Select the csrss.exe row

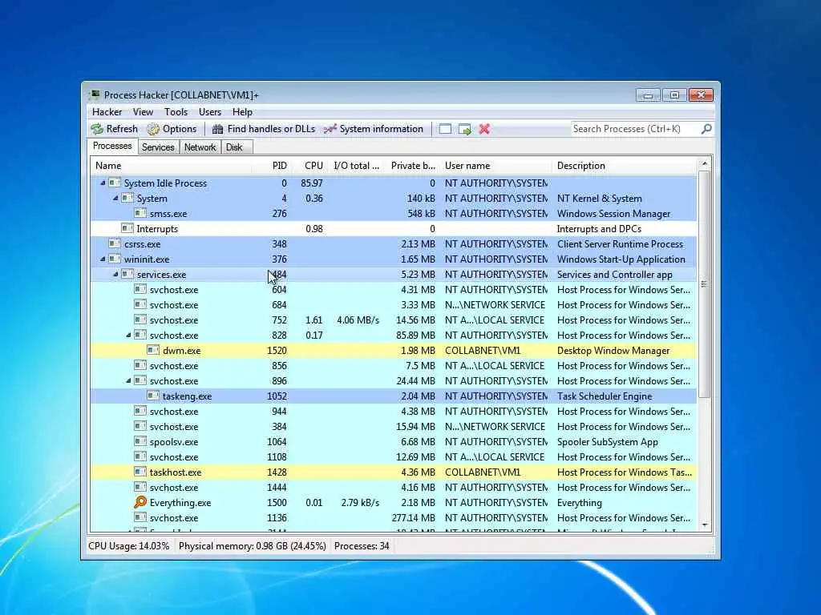pyautogui.click(x=394, y=243)
